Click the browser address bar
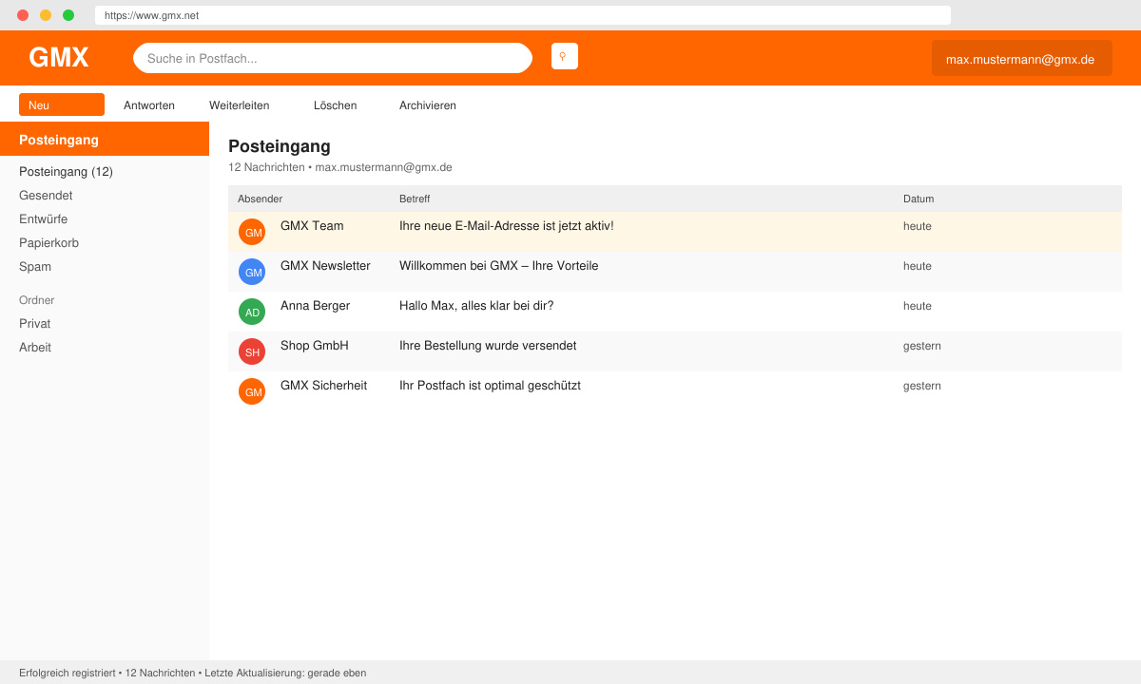This screenshot has width=1141, height=684. [523, 15]
